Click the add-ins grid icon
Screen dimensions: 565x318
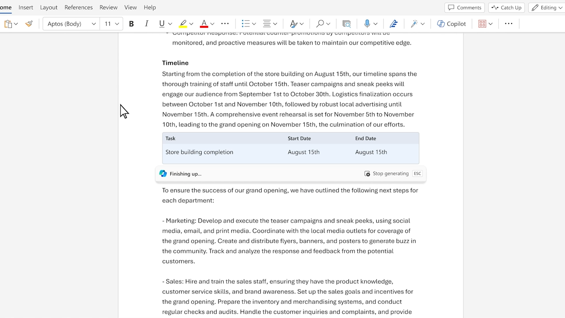(x=482, y=24)
